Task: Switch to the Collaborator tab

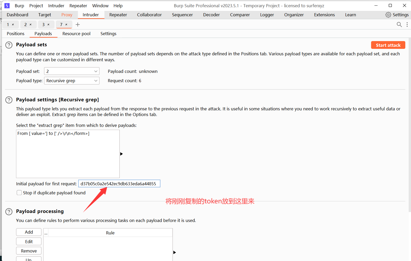Action: [149, 15]
